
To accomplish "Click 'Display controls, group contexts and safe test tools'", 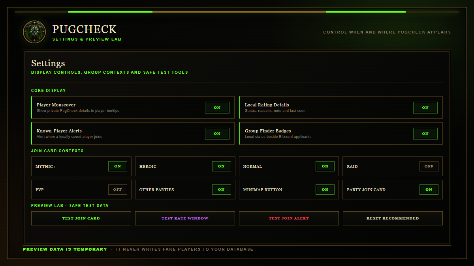I will tap(109, 73).
